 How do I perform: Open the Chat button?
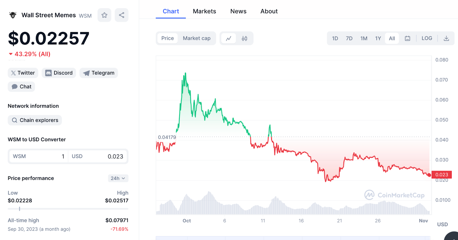point(21,87)
